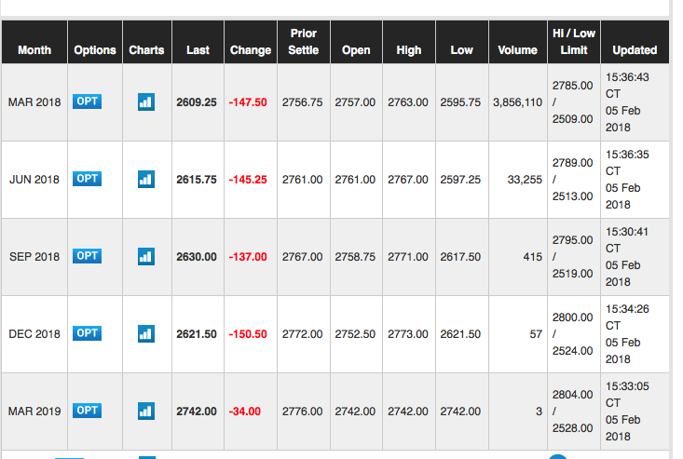Click the Month column header

(x=34, y=42)
